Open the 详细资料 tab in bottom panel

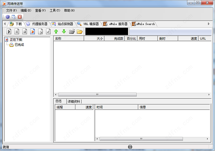pyautogui.click(x=74, y=102)
